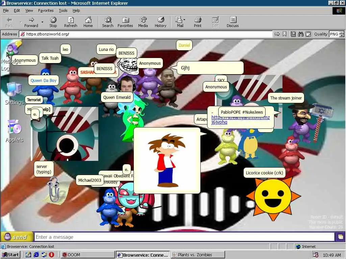Image resolution: width=346 pixels, height=259 pixels.
Task: Click the yellow 'Daniel' name tag
Action: [184, 45]
